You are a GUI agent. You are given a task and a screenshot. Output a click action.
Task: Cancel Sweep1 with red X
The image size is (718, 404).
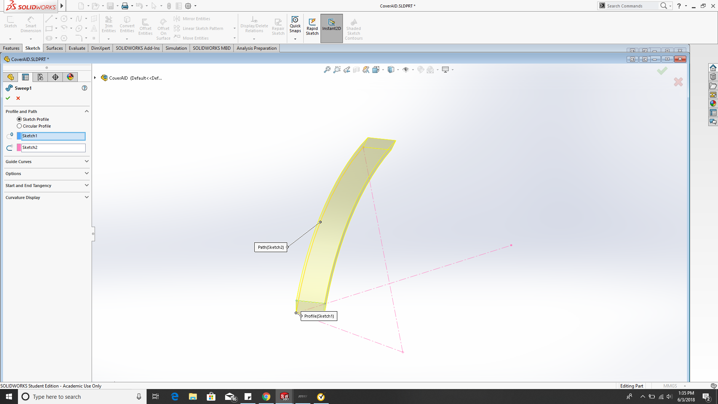click(18, 98)
